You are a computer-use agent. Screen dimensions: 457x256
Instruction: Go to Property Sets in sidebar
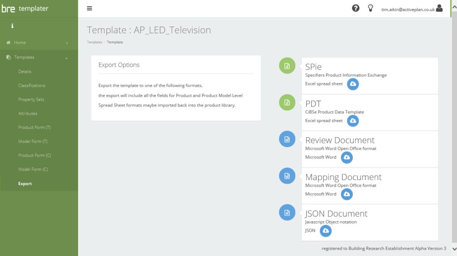pos(31,100)
